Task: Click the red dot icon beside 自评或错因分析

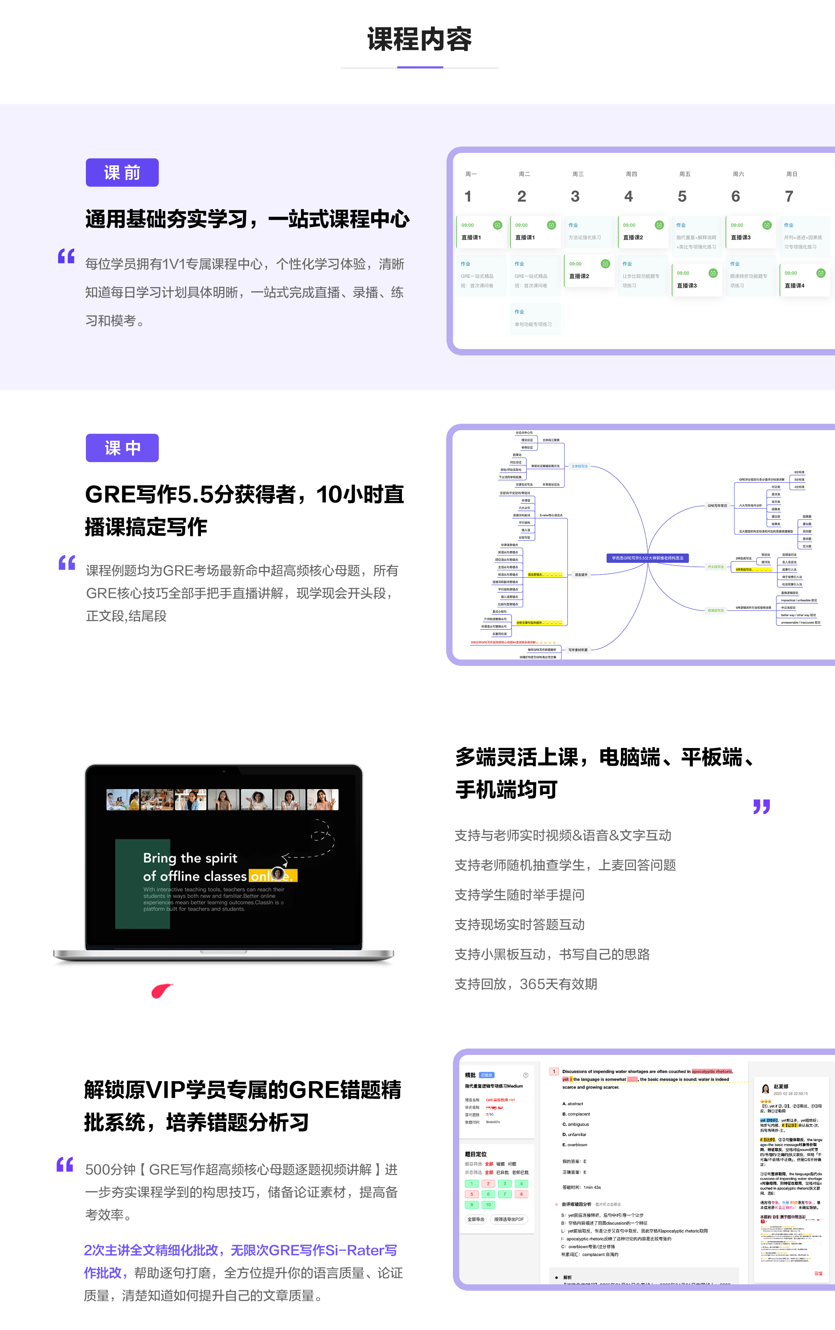Action: pyautogui.click(x=556, y=1205)
